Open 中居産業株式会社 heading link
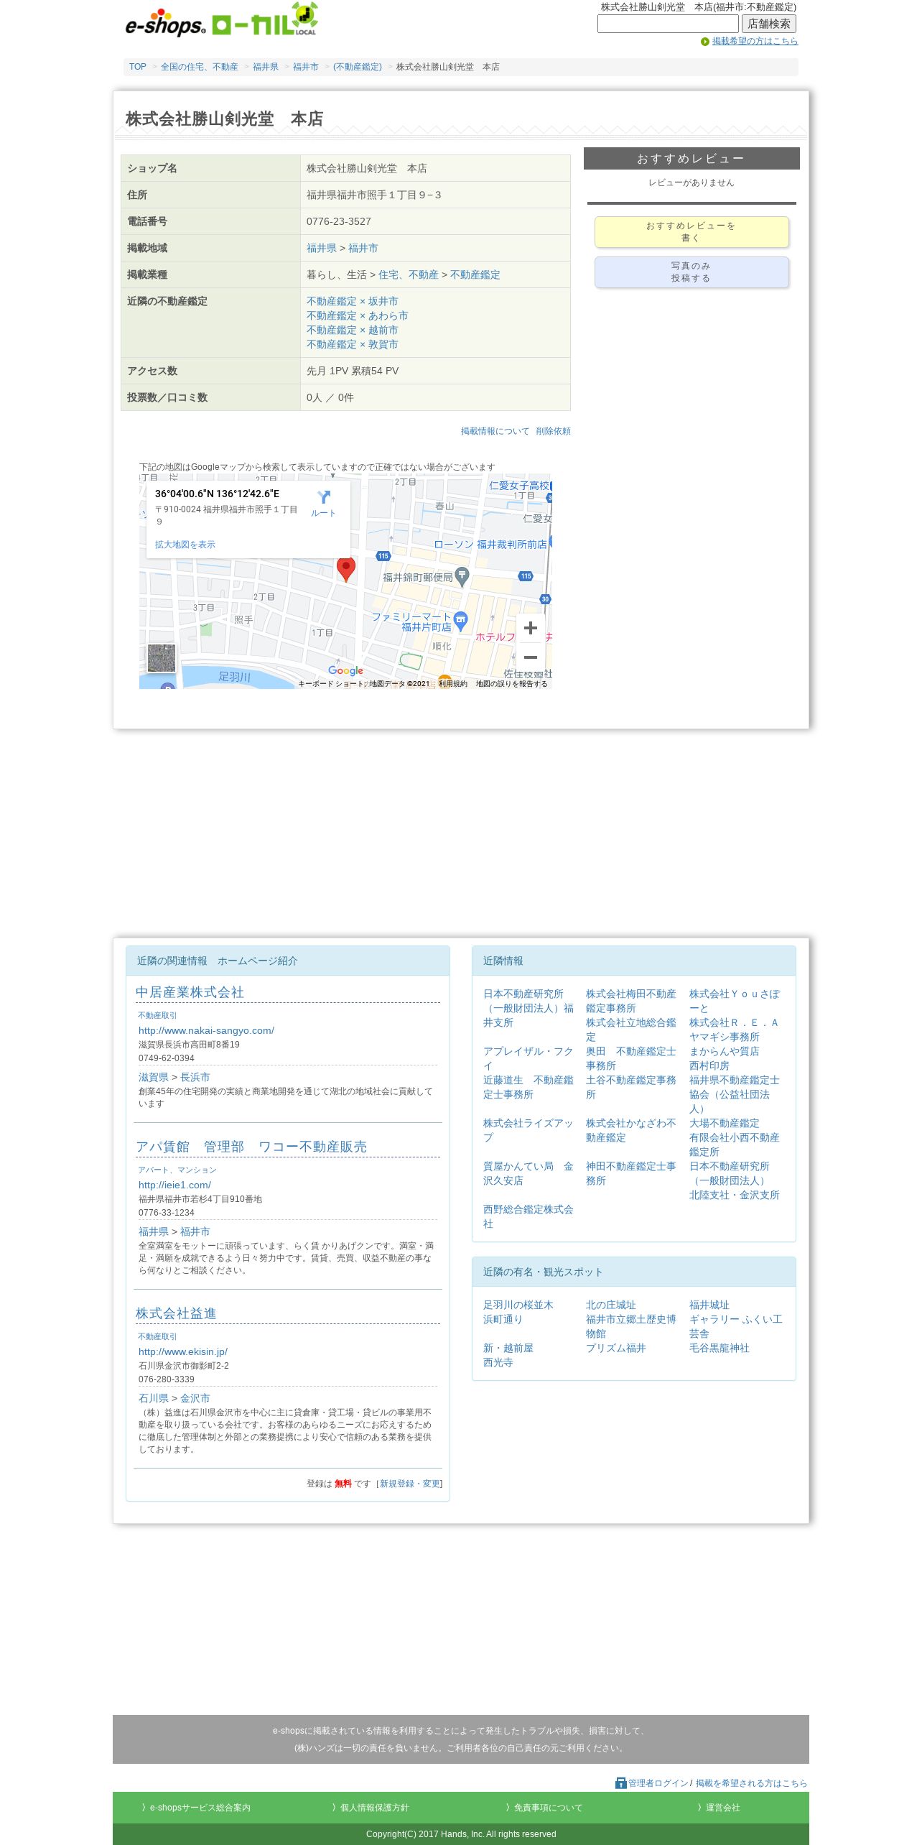 pos(190,992)
